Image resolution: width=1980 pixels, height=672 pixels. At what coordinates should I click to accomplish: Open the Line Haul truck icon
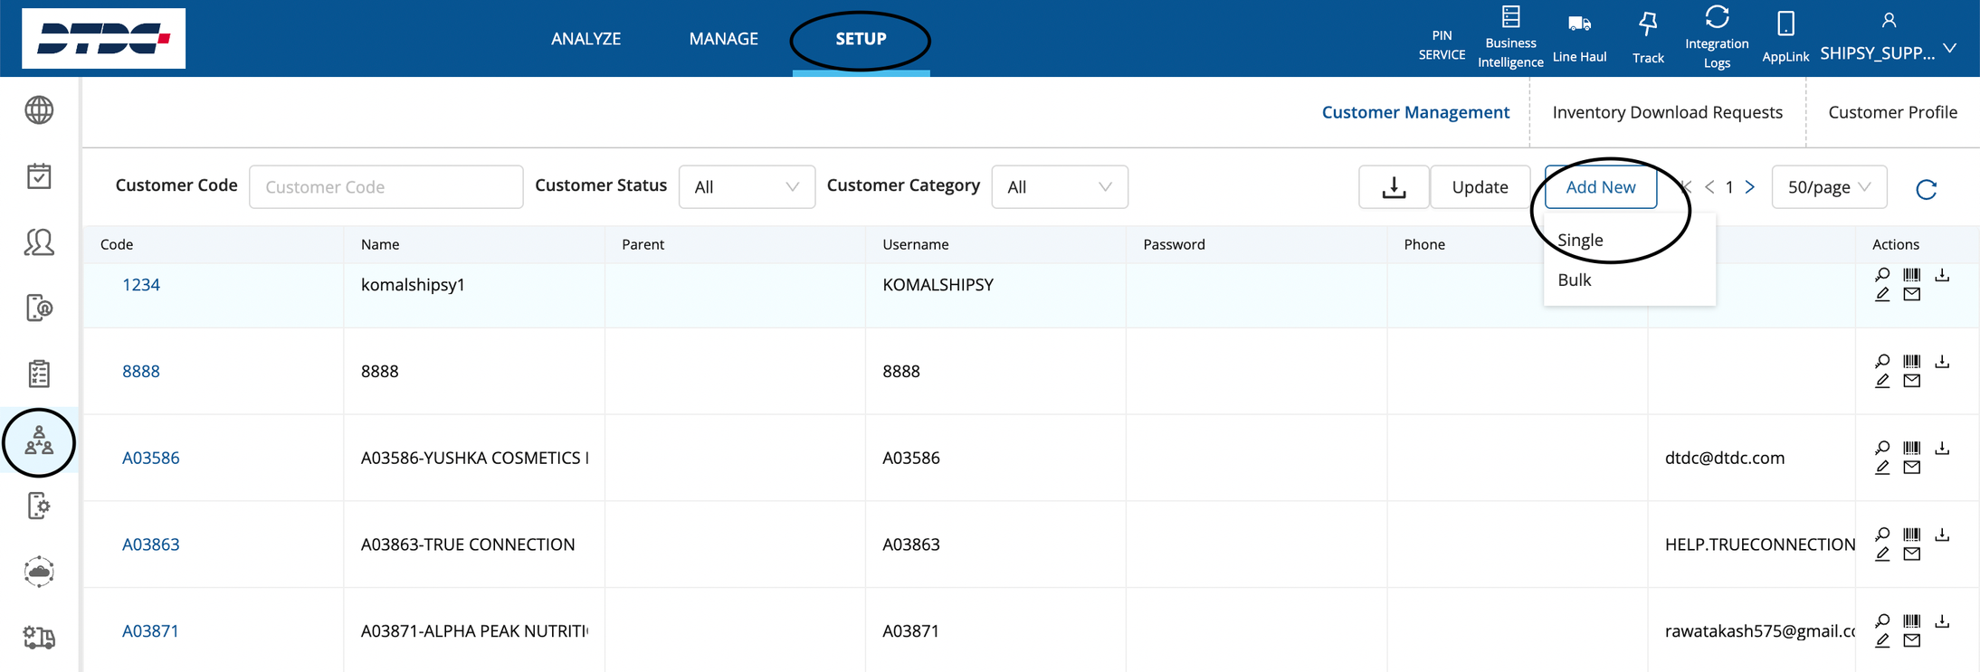tap(1579, 24)
